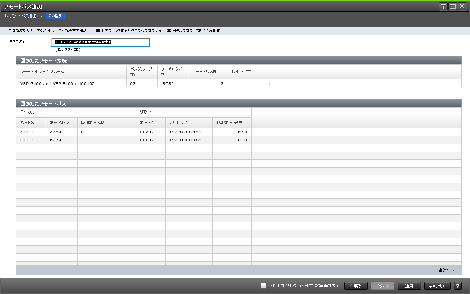Click the 適用 (Apply) button
This screenshot has height=294, width=470.
(409, 286)
